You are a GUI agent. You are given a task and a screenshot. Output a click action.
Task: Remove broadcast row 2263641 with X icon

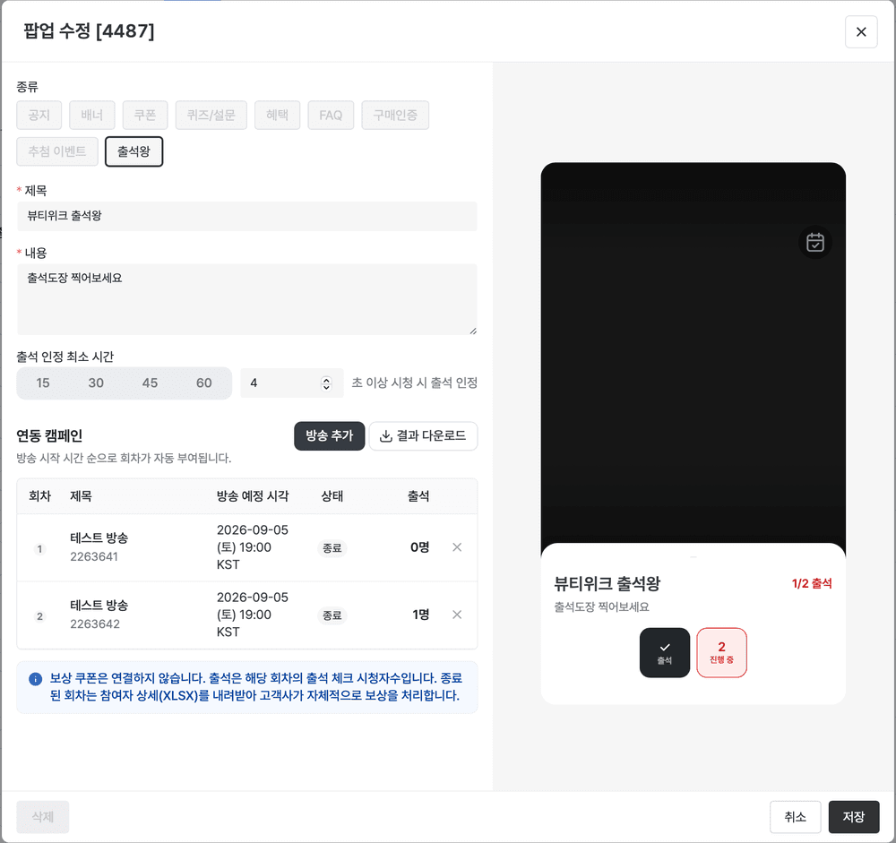pyautogui.click(x=457, y=547)
